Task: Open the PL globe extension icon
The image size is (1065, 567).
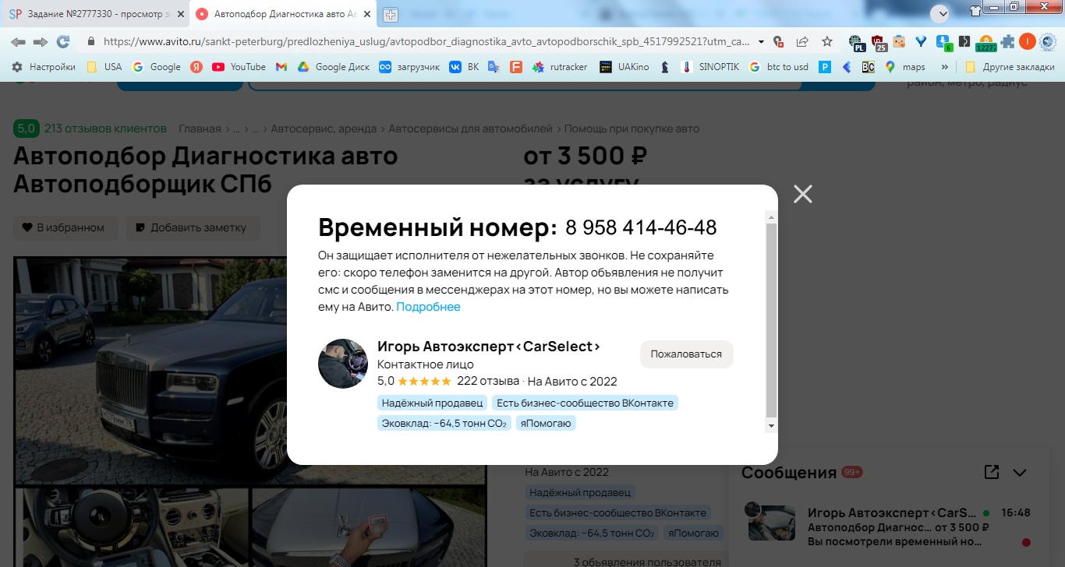Action: click(857, 42)
